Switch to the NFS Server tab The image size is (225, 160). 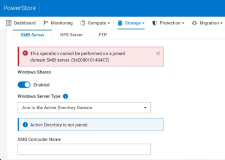[x=71, y=35]
